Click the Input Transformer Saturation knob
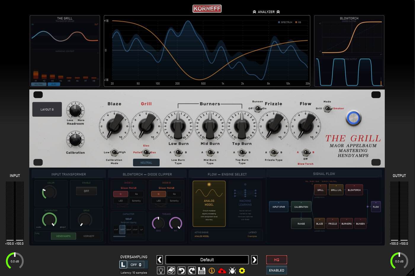The width and height of the screenshot is (415, 276). pyautogui.click(x=50, y=220)
